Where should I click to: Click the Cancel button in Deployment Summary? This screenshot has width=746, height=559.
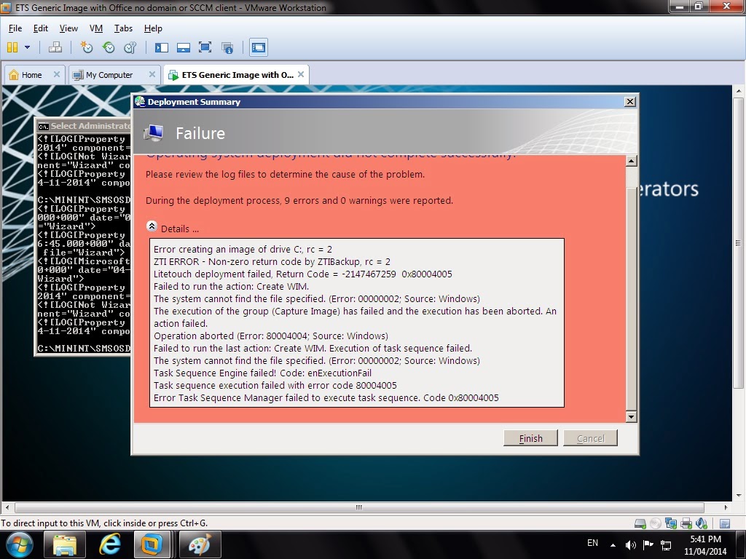point(590,438)
